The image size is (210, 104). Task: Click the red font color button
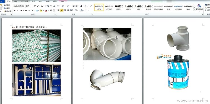[46, 10]
